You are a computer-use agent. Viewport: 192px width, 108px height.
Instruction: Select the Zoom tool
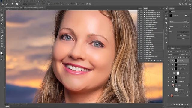(x=2, y=46)
